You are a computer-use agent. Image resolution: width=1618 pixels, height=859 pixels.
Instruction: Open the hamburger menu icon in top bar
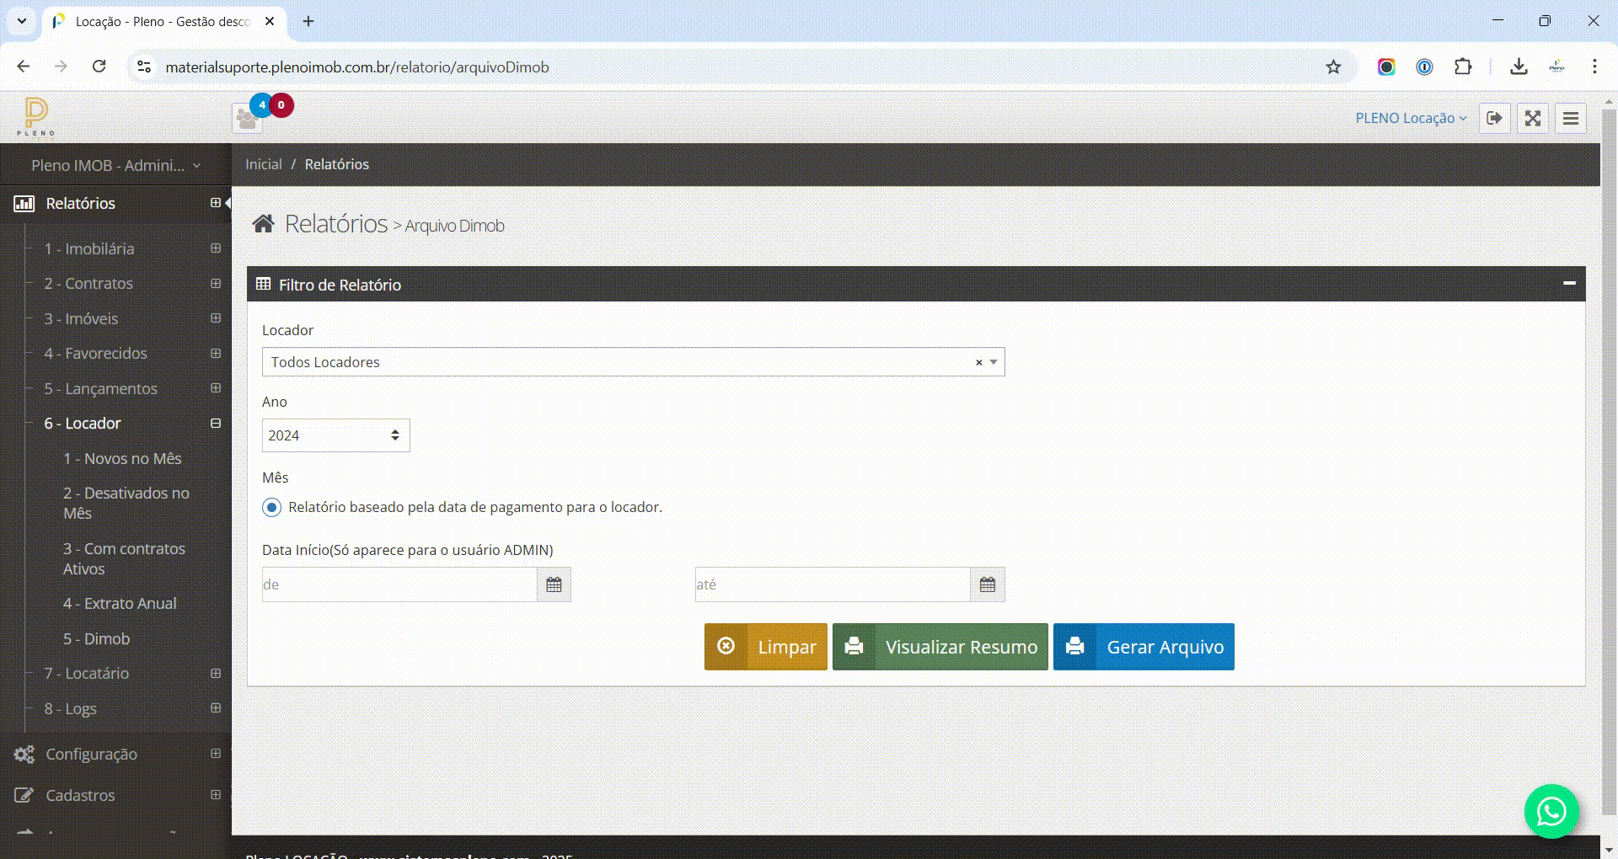click(1571, 118)
